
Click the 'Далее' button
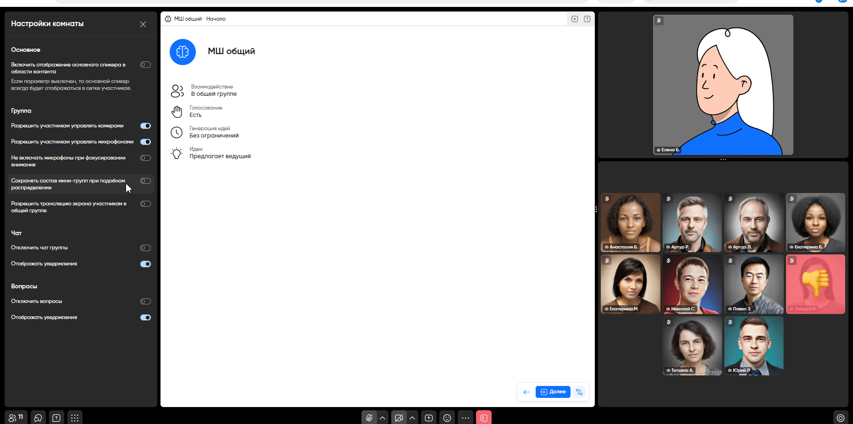point(553,392)
